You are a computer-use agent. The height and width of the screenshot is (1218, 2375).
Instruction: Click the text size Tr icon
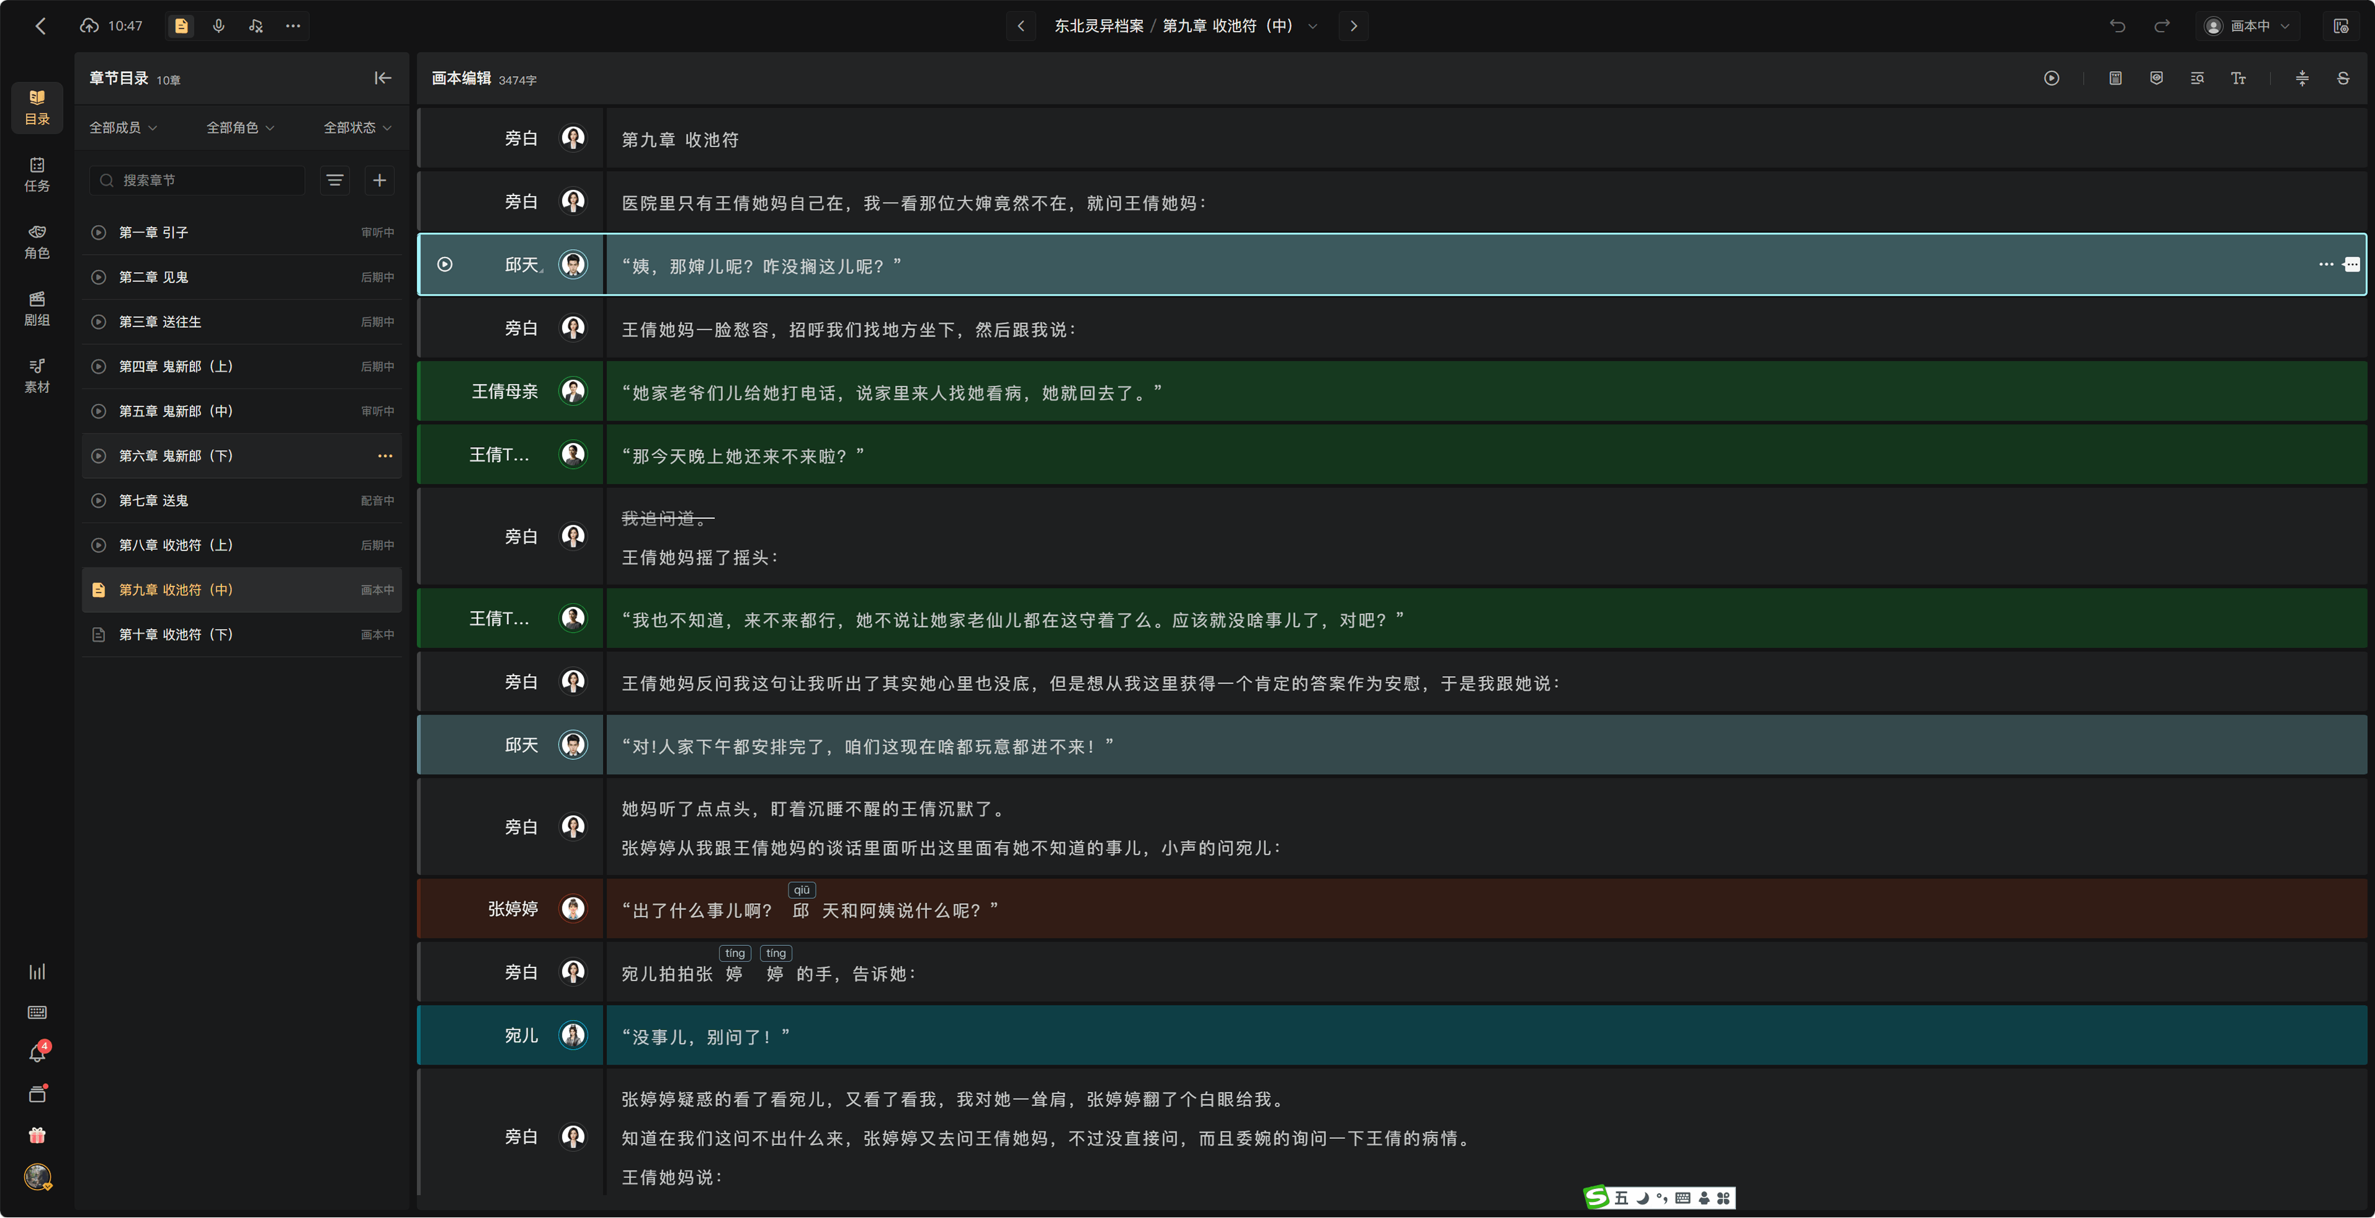coord(2238,79)
